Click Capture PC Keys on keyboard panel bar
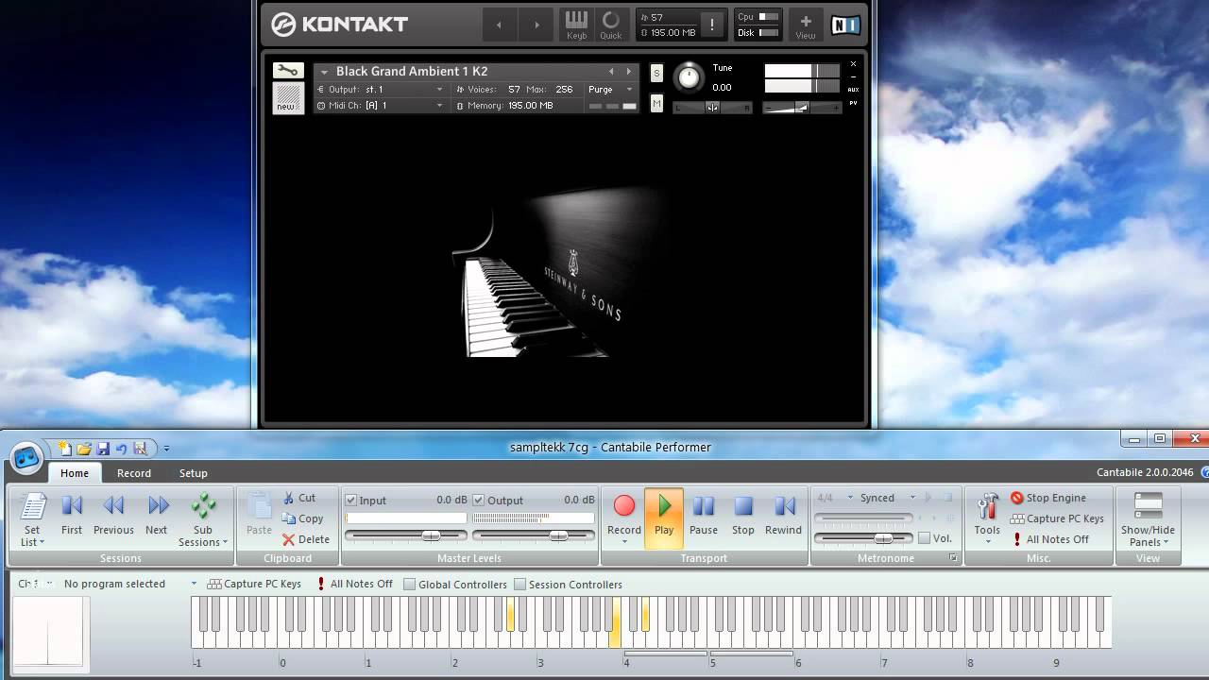This screenshot has height=680, width=1209. pos(254,584)
